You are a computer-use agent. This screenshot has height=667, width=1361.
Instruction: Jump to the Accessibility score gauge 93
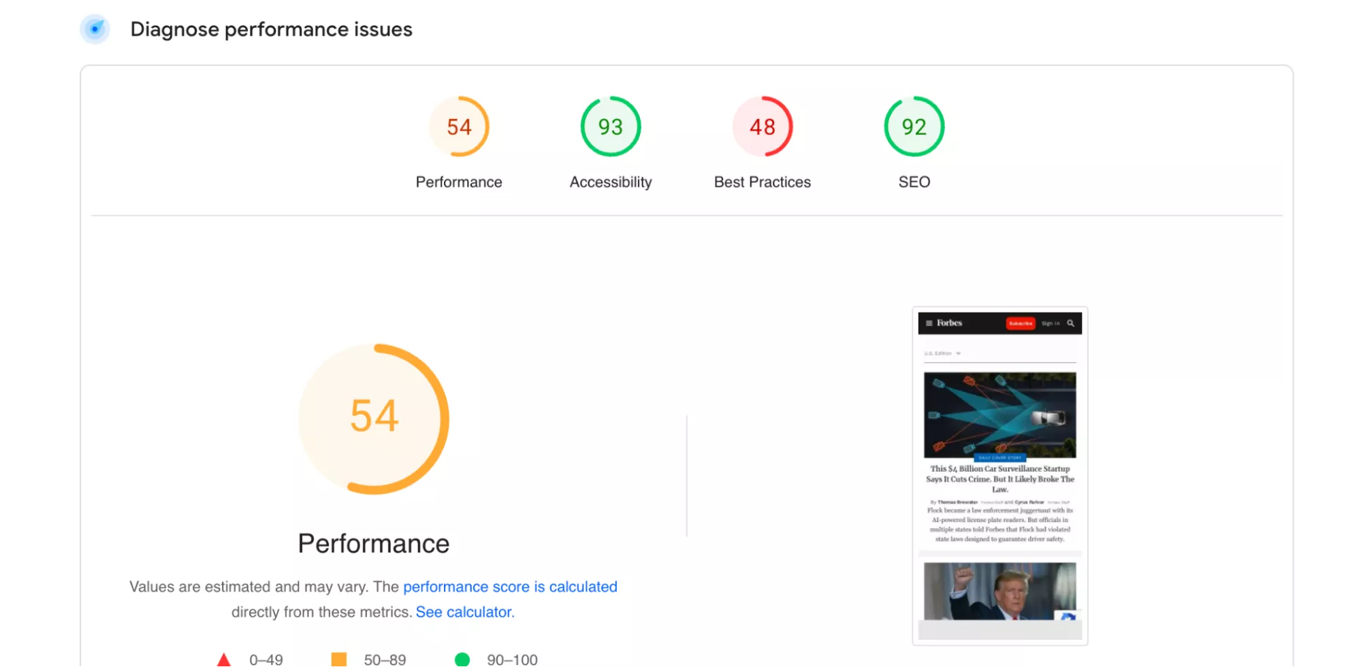click(611, 127)
